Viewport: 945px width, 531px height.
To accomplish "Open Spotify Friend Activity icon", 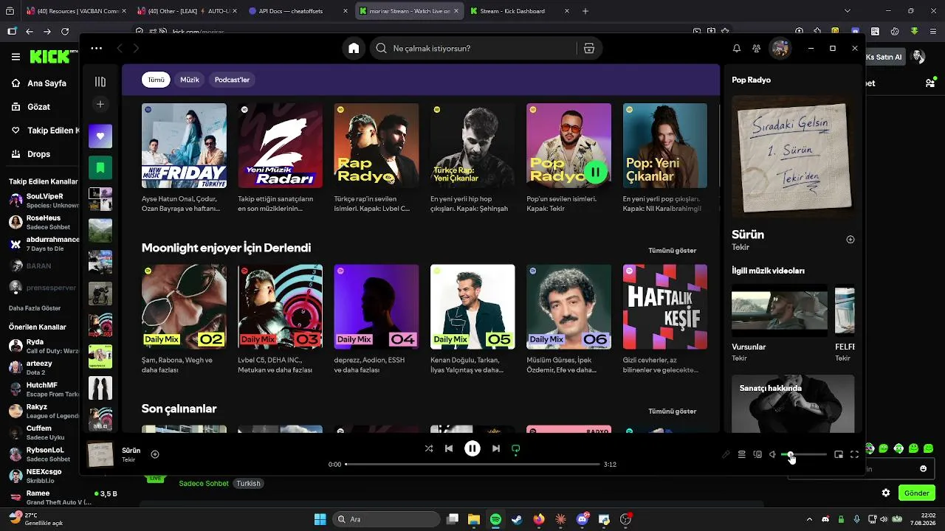I will pyautogui.click(x=757, y=49).
